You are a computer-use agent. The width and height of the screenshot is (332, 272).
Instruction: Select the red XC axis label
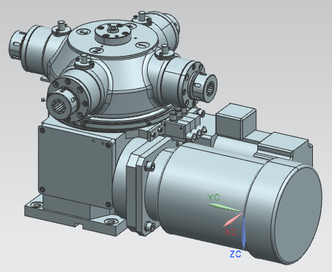(231, 232)
